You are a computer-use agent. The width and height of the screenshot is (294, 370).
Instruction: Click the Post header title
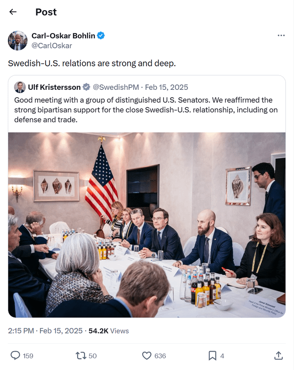pos(46,12)
